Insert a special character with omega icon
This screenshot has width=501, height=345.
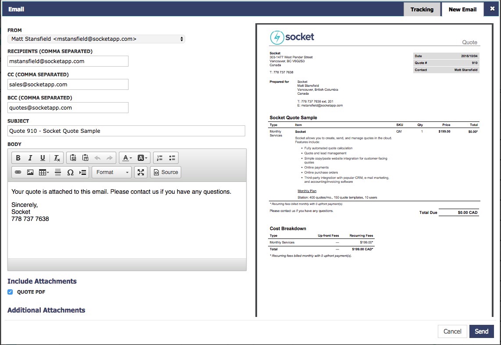(70, 172)
